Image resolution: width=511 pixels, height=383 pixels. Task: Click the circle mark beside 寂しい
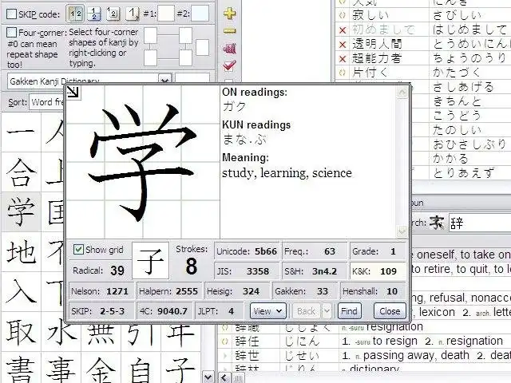point(343,15)
